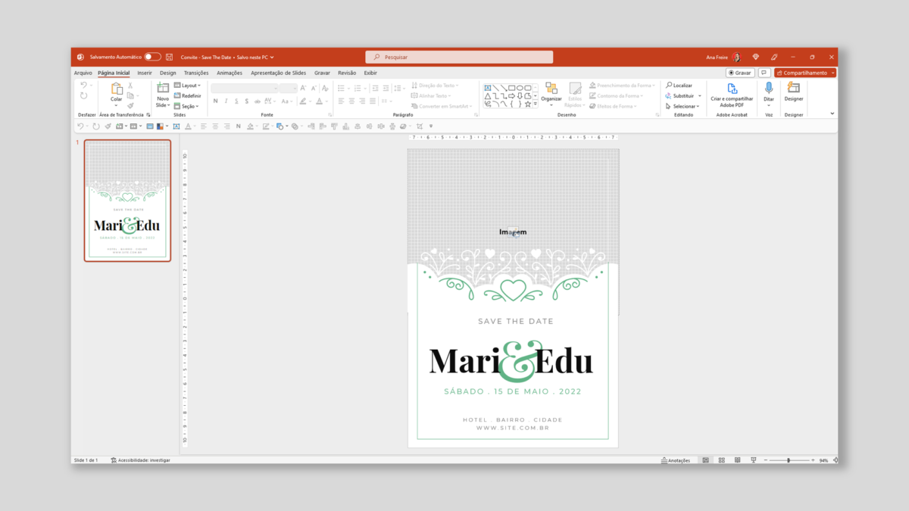The image size is (909, 511).
Task: Open the Selecionar dropdown
Action: click(683, 106)
